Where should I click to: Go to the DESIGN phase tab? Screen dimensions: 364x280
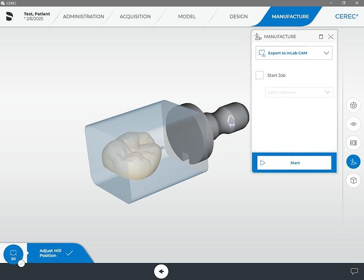click(238, 17)
